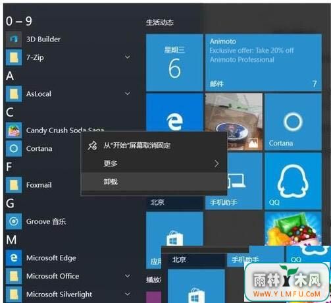Expand the 7-Zip folder chevron
Viewport: 331px width, 303px height.
point(128,57)
